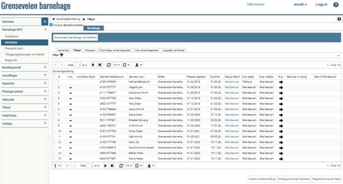Open the user icon dropdown in top toolbar
Screen dimensions: 343x184
coord(139,65)
